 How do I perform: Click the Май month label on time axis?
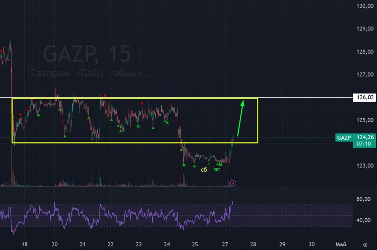point(341,244)
